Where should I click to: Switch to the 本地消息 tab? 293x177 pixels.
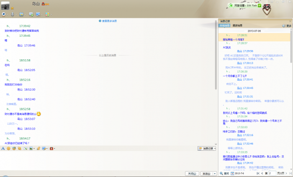point(224,25)
